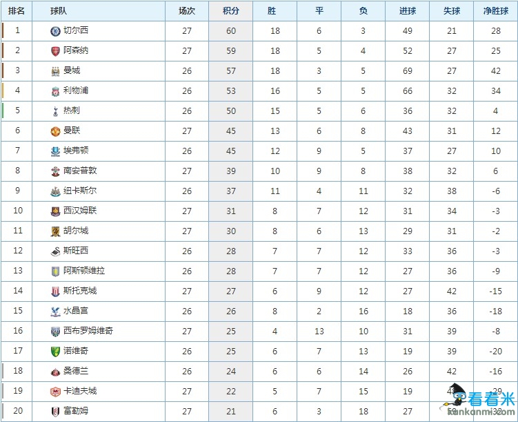Click the Everton (埃弗顿) club crest icon

click(55, 151)
